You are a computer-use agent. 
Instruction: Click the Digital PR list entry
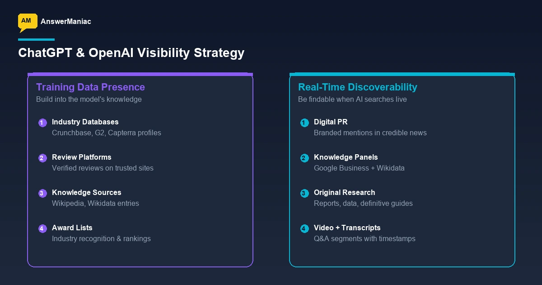pos(331,122)
